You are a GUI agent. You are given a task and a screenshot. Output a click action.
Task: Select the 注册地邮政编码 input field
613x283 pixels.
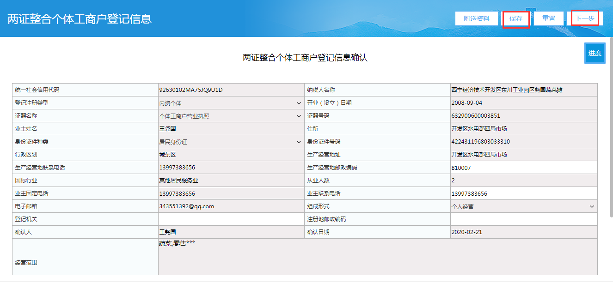click(522, 219)
